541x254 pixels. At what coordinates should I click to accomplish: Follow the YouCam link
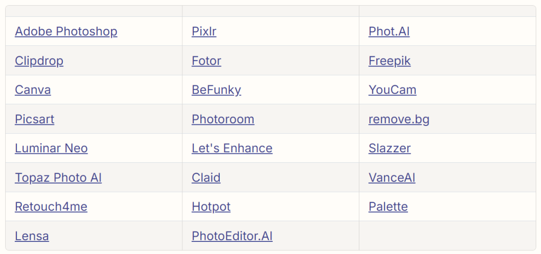point(392,90)
